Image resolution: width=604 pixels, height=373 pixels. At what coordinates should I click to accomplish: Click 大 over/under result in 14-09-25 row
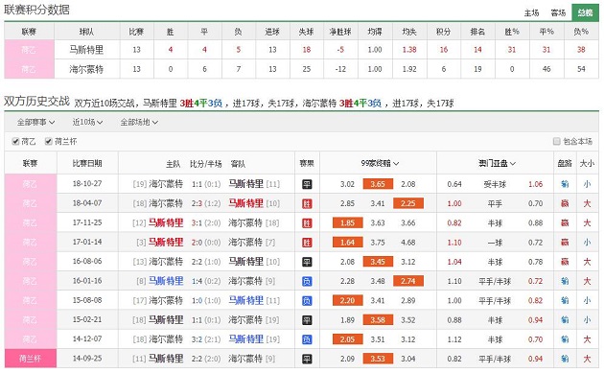587,359
